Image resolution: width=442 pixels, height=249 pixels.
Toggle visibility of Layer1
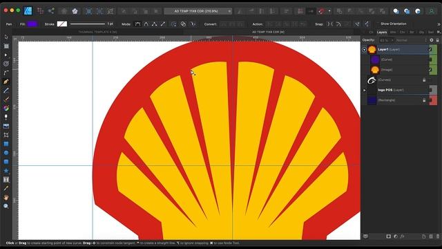pyautogui.click(x=430, y=49)
